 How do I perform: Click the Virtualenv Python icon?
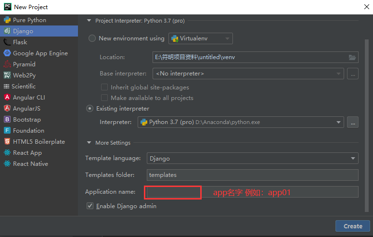(175, 38)
